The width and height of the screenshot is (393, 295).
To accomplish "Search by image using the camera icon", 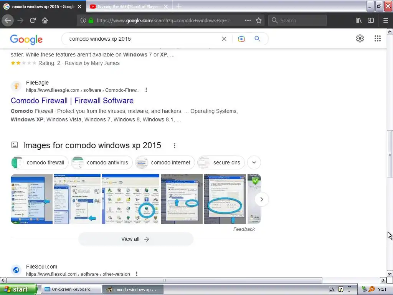I will point(241,39).
